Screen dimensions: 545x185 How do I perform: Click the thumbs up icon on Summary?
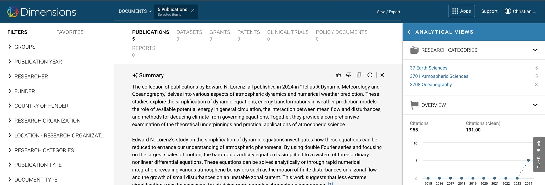click(338, 75)
